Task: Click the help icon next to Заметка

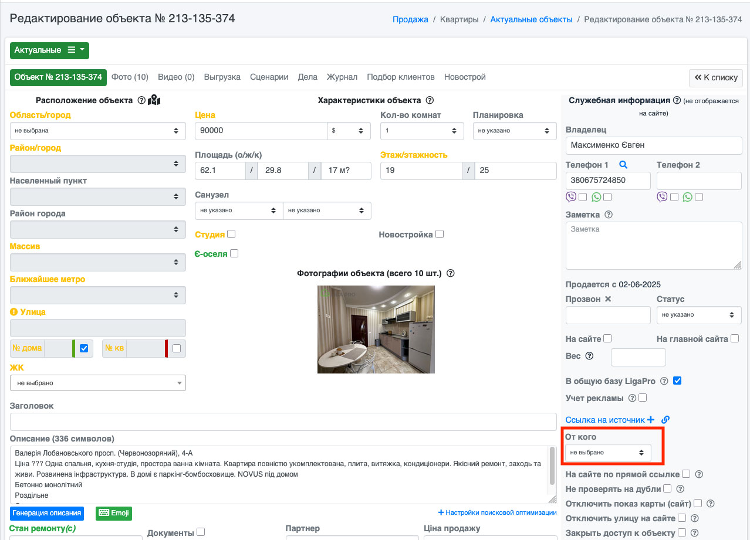Action: [x=609, y=215]
